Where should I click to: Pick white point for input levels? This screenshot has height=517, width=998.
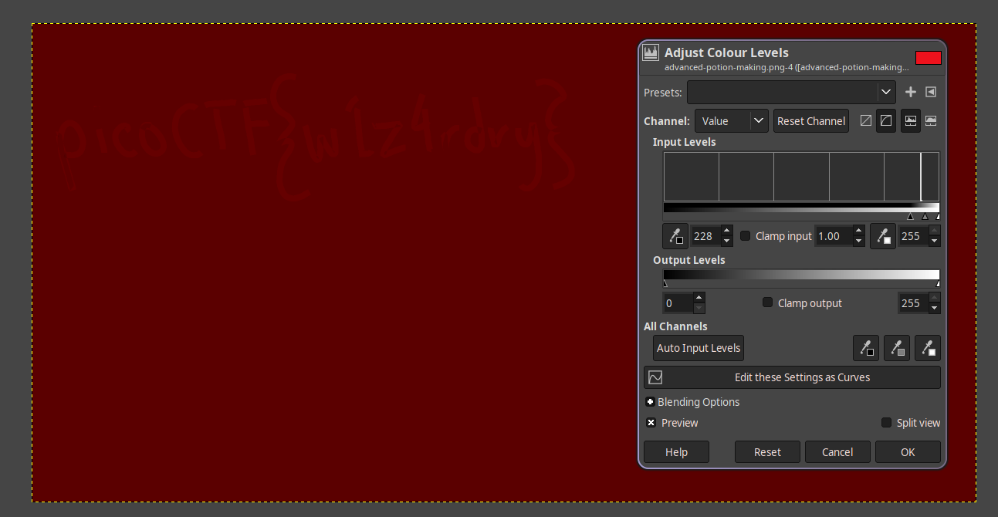click(x=883, y=236)
